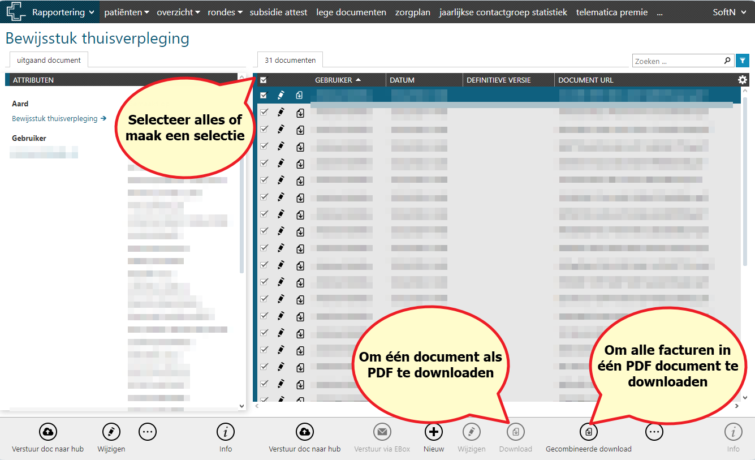
Task: Click the Info icon in attributes panel toolbar
Action: click(x=226, y=432)
